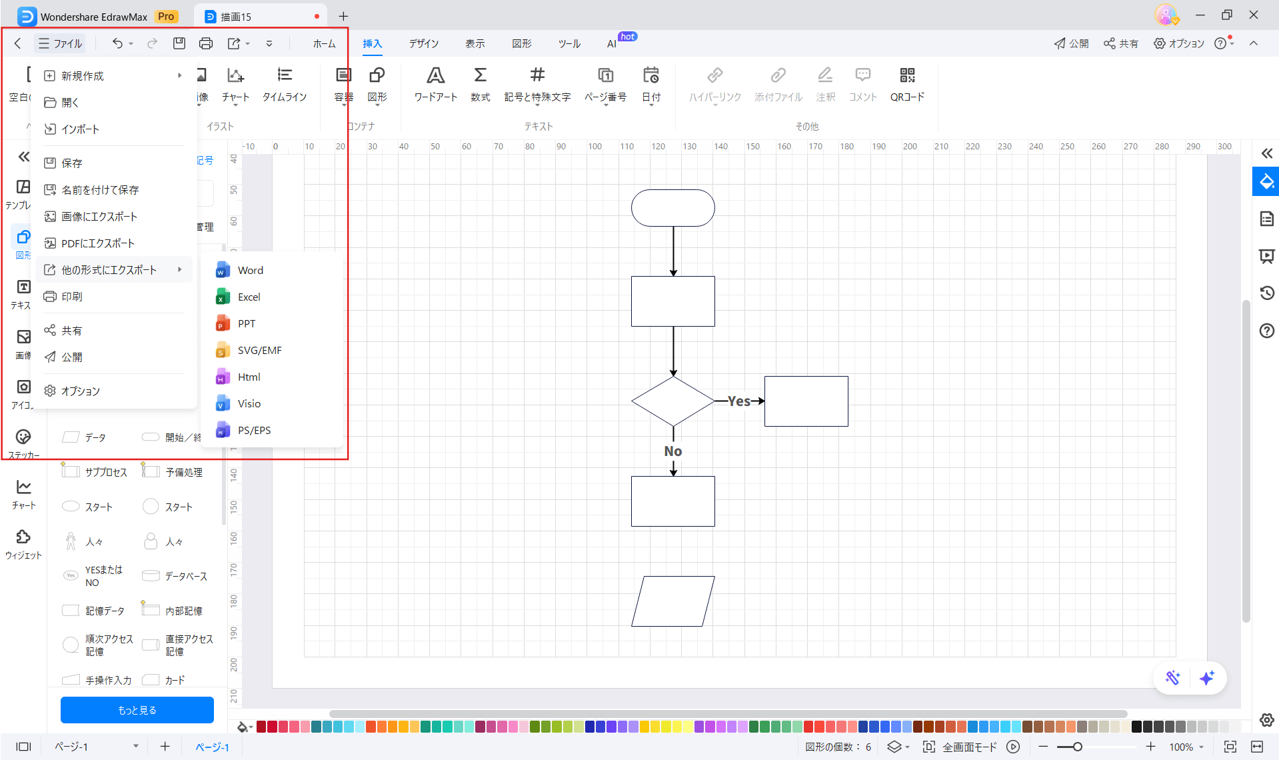Choose Visio in export submenu
Image resolution: width=1279 pixels, height=760 pixels.
pyautogui.click(x=249, y=403)
